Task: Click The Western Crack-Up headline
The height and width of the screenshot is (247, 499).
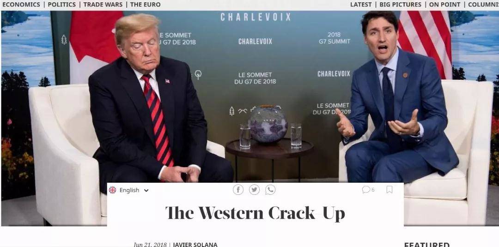Action: pos(255,213)
